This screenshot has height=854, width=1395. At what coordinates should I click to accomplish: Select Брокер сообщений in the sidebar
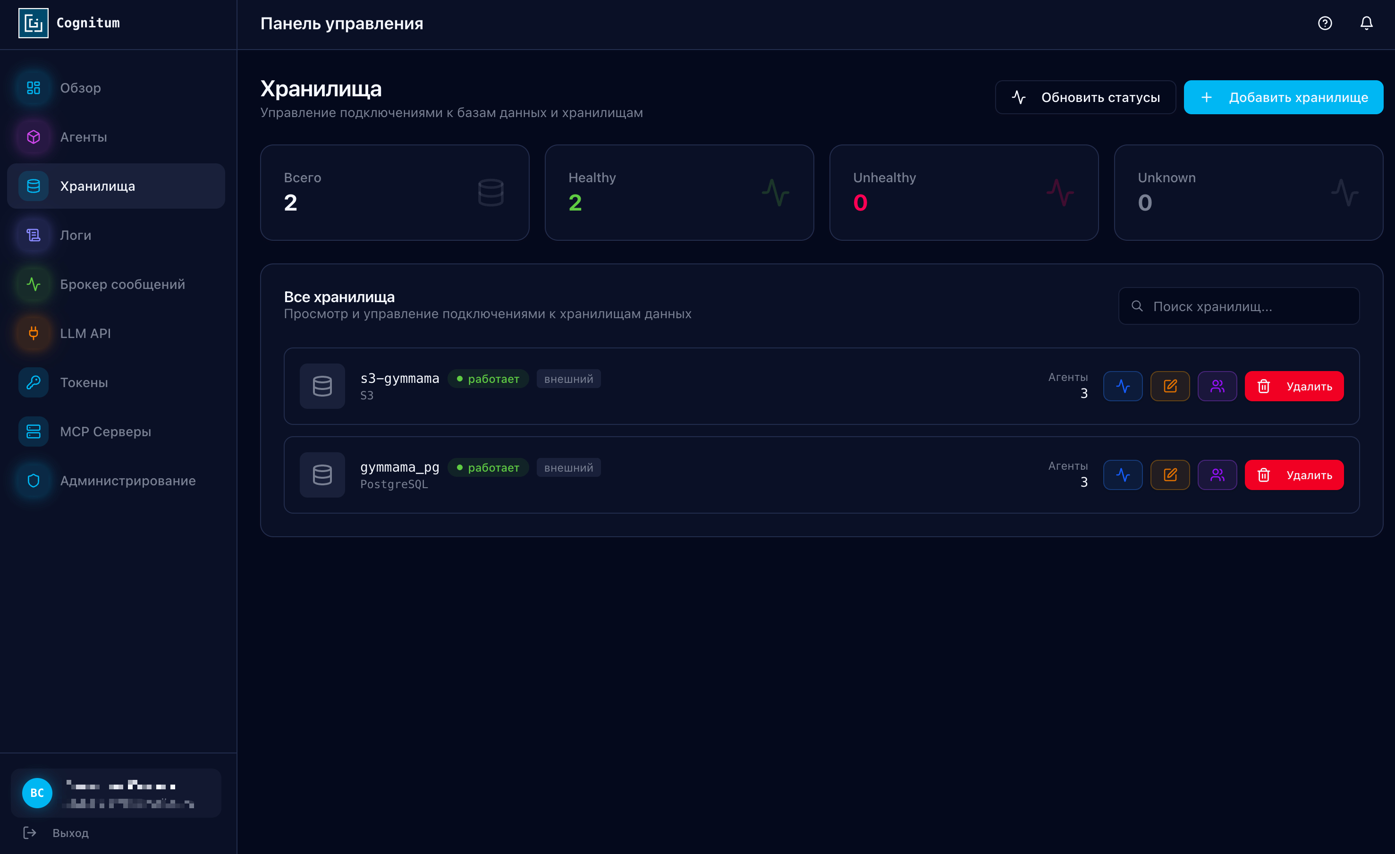point(122,284)
